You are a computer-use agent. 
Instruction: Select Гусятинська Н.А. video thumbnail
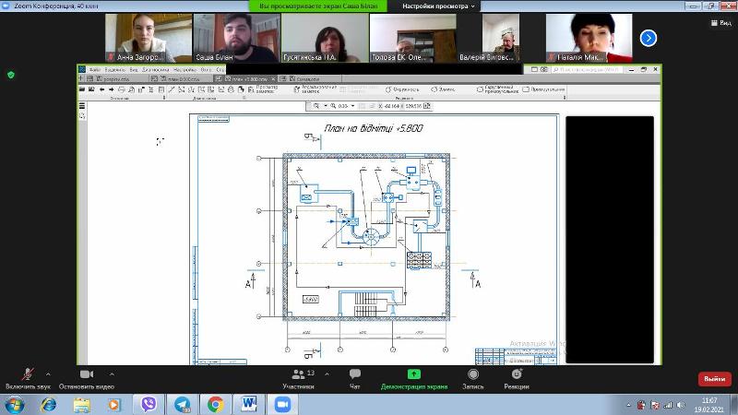coord(325,38)
